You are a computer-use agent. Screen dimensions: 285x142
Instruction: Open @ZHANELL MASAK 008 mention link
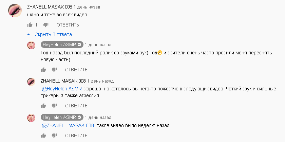[x=68, y=125]
